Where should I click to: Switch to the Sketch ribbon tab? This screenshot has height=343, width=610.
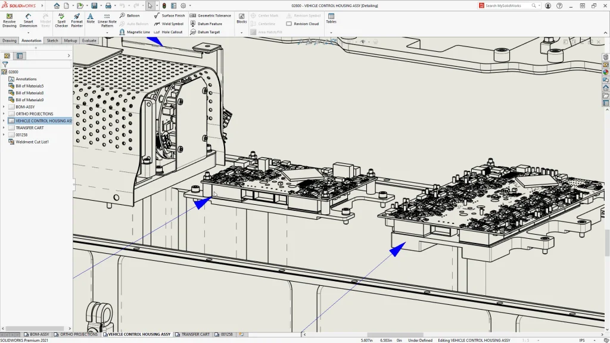[x=52, y=40]
